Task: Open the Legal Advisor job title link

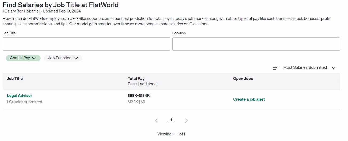Action: click(x=19, y=96)
